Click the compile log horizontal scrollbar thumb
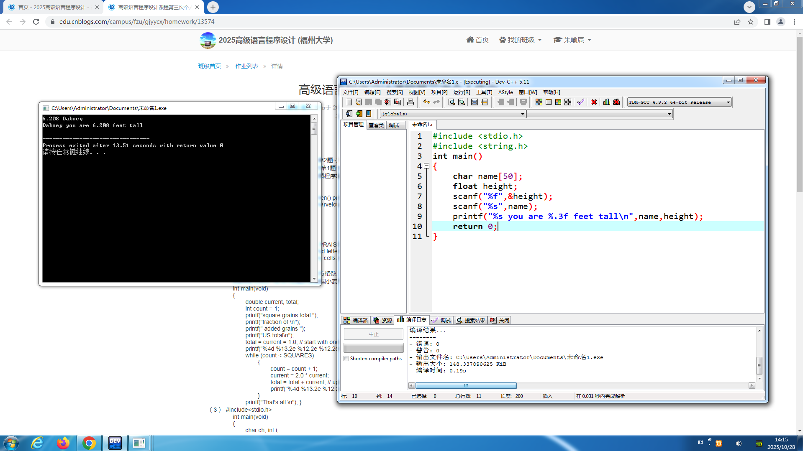This screenshot has width=803, height=451. (466, 386)
